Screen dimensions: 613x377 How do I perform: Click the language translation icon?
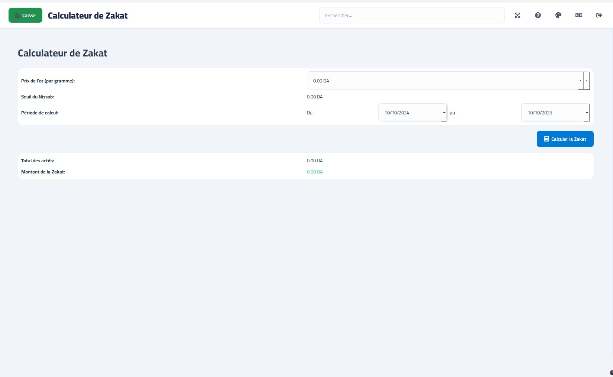(x=578, y=15)
